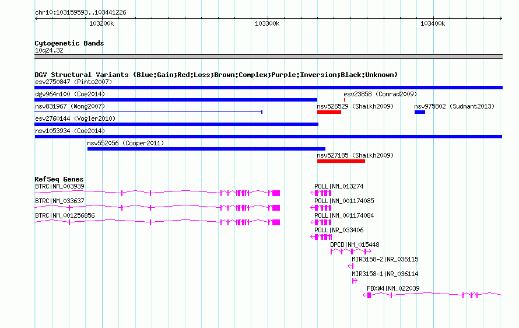Click the tiny red esv23858 (Conrad2009) marker

point(345,100)
